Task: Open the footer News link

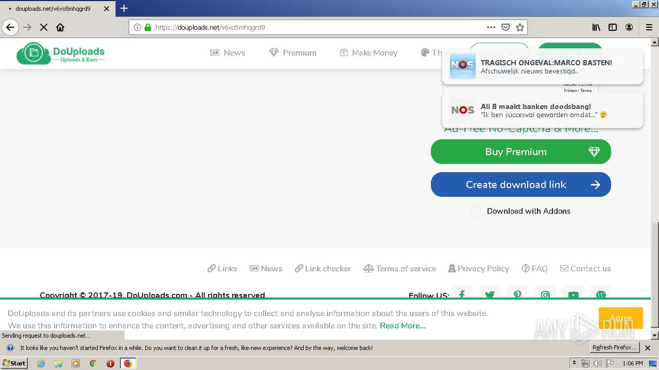Action: [x=266, y=268]
